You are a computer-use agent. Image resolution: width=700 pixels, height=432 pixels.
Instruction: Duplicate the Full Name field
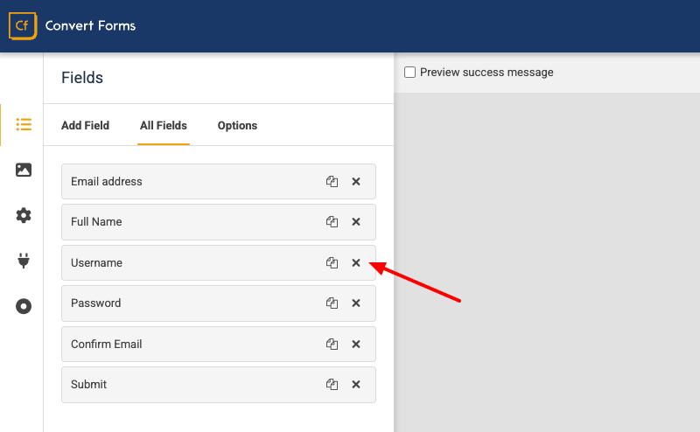(x=332, y=222)
